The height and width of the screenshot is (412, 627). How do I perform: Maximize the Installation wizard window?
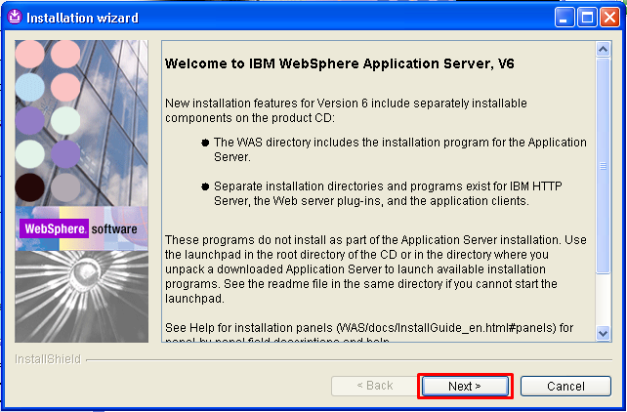point(587,18)
